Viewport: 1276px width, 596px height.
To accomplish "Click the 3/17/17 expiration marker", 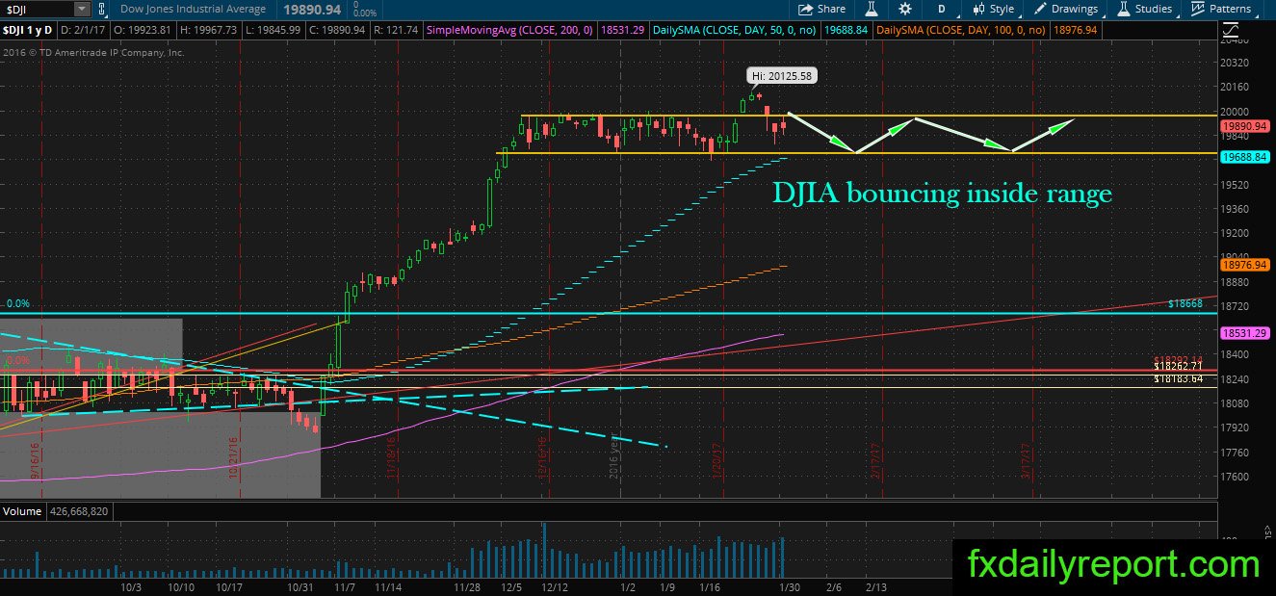I will (1027, 460).
